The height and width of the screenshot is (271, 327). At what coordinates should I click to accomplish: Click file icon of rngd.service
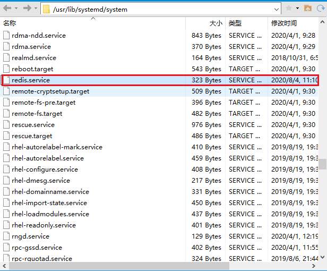point(6,236)
